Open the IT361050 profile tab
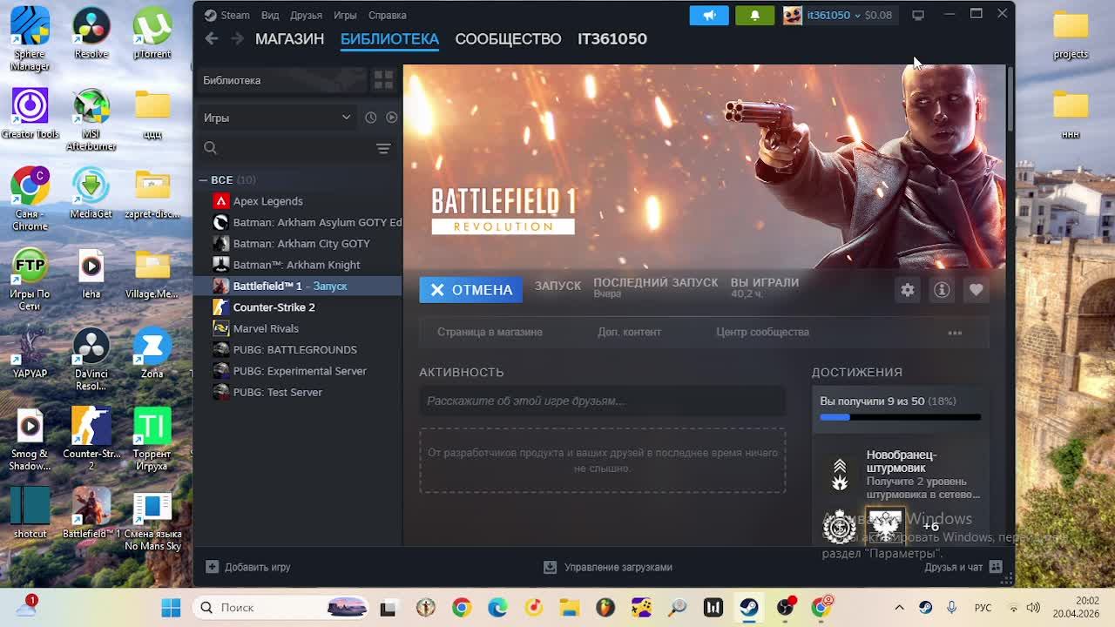The width and height of the screenshot is (1115, 627). tap(612, 38)
